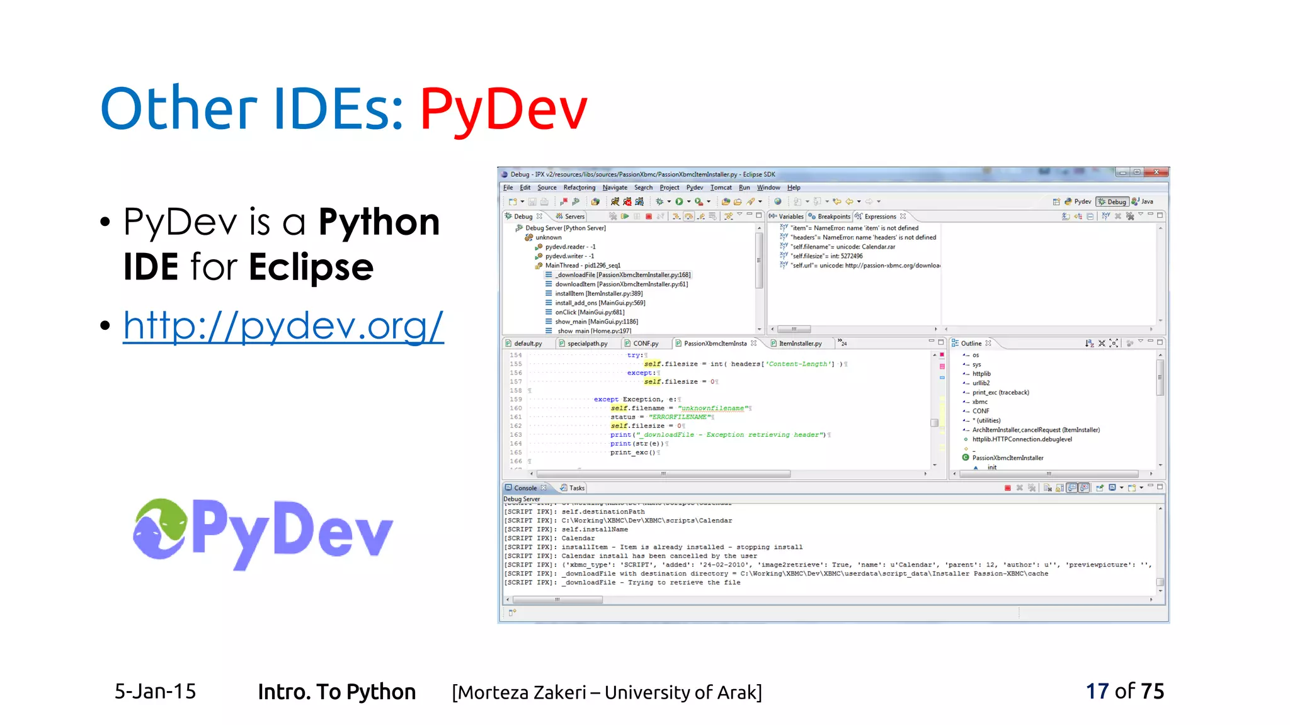Open the pydev.org hyperlink on the slide
The width and height of the screenshot is (1290, 725).
pos(283,326)
